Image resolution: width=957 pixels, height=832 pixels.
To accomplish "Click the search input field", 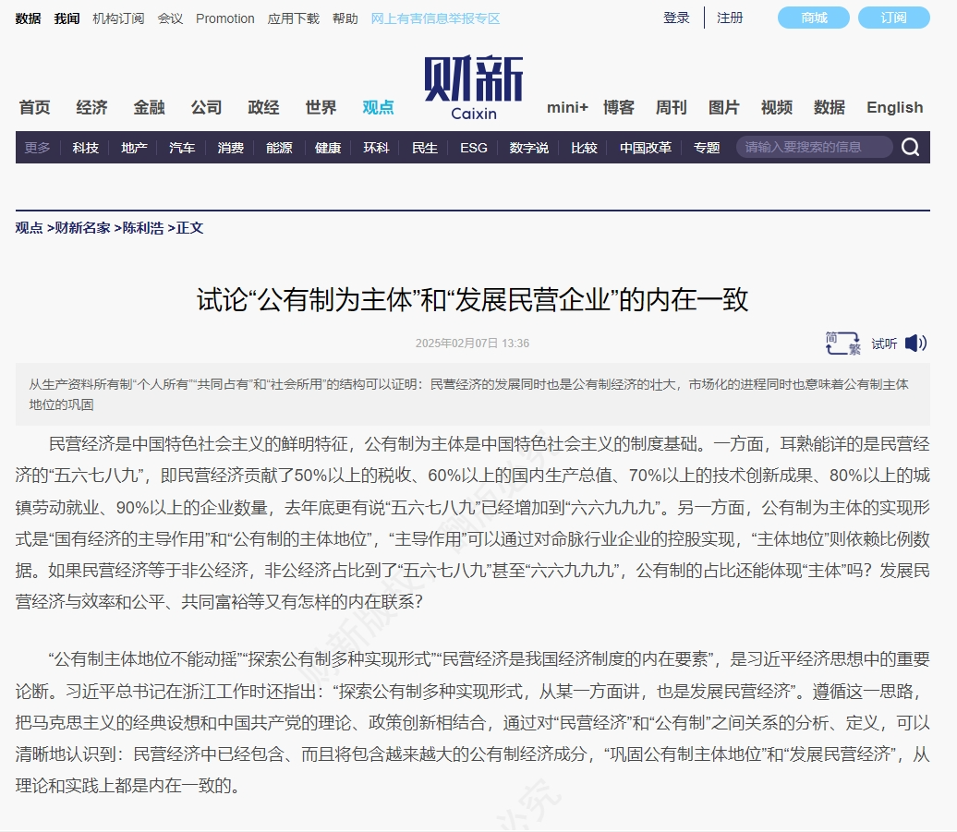I will pos(813,147).
